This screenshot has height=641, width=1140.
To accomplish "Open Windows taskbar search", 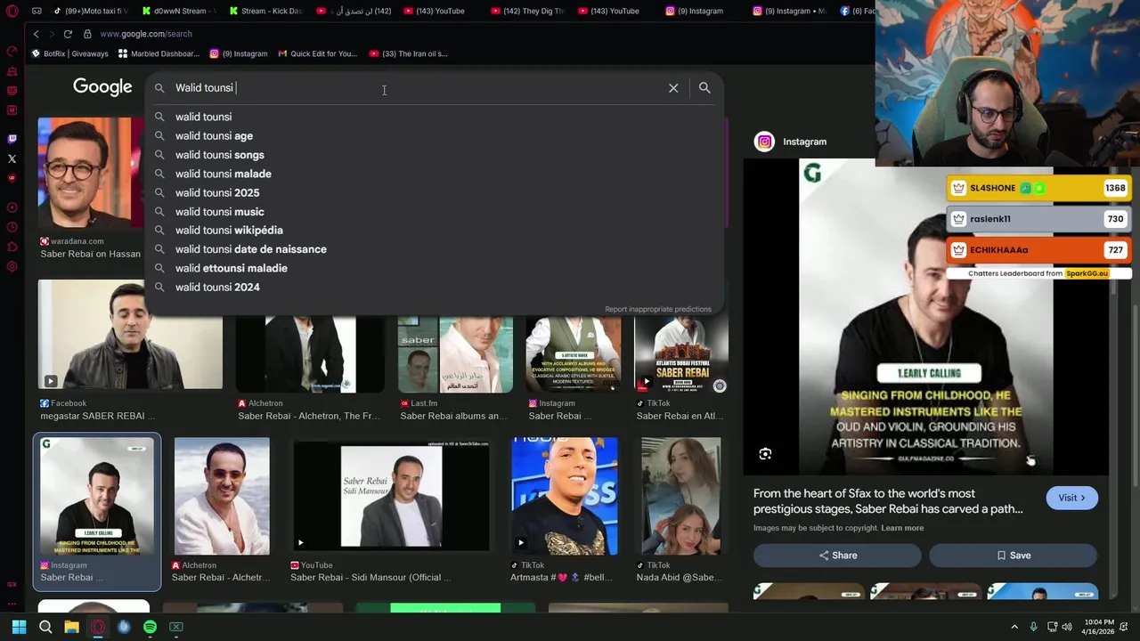I will click(x=45, y=627).
